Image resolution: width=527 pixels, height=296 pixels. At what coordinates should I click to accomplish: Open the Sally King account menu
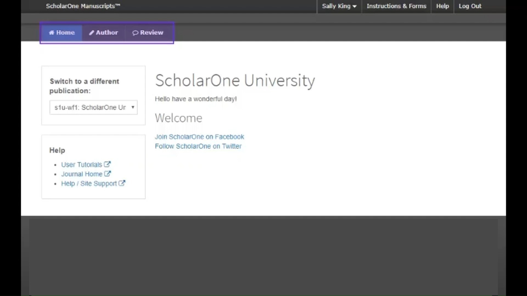339,6
